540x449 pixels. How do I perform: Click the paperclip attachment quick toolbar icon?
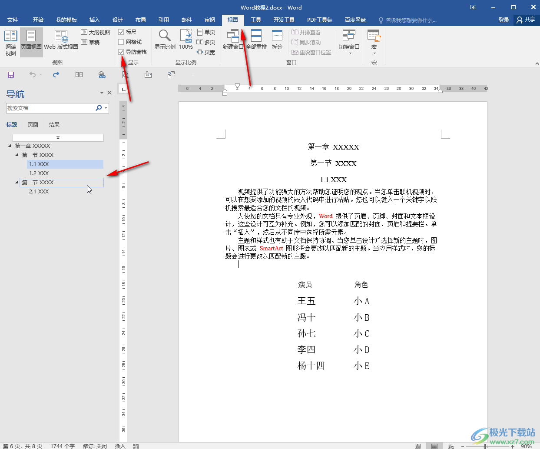(x=148, y=75)
